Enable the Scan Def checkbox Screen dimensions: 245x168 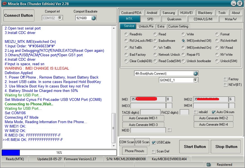pyautogui.click(x=154, y=151)
